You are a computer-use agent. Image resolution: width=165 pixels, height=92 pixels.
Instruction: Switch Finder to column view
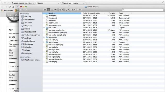52,10
